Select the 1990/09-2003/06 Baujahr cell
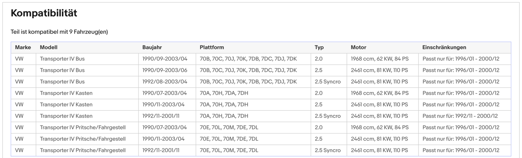522x158 pixels. click(x=164, y=70)
